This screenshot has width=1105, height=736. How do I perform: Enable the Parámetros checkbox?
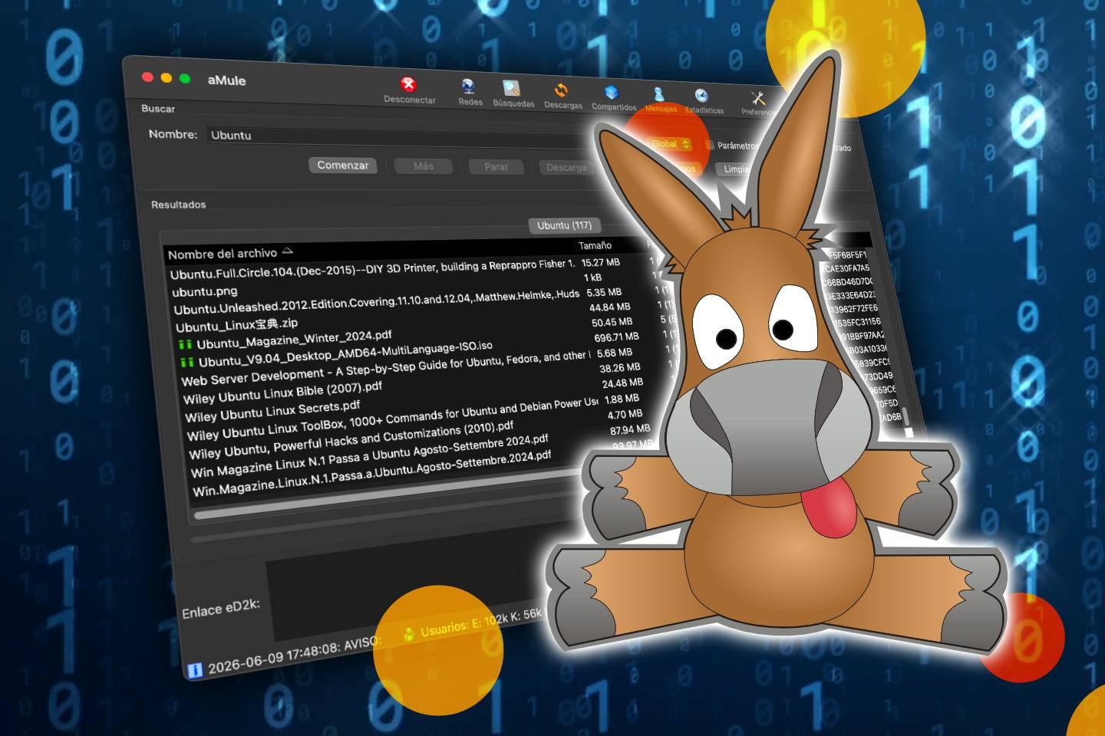[710, 145]
